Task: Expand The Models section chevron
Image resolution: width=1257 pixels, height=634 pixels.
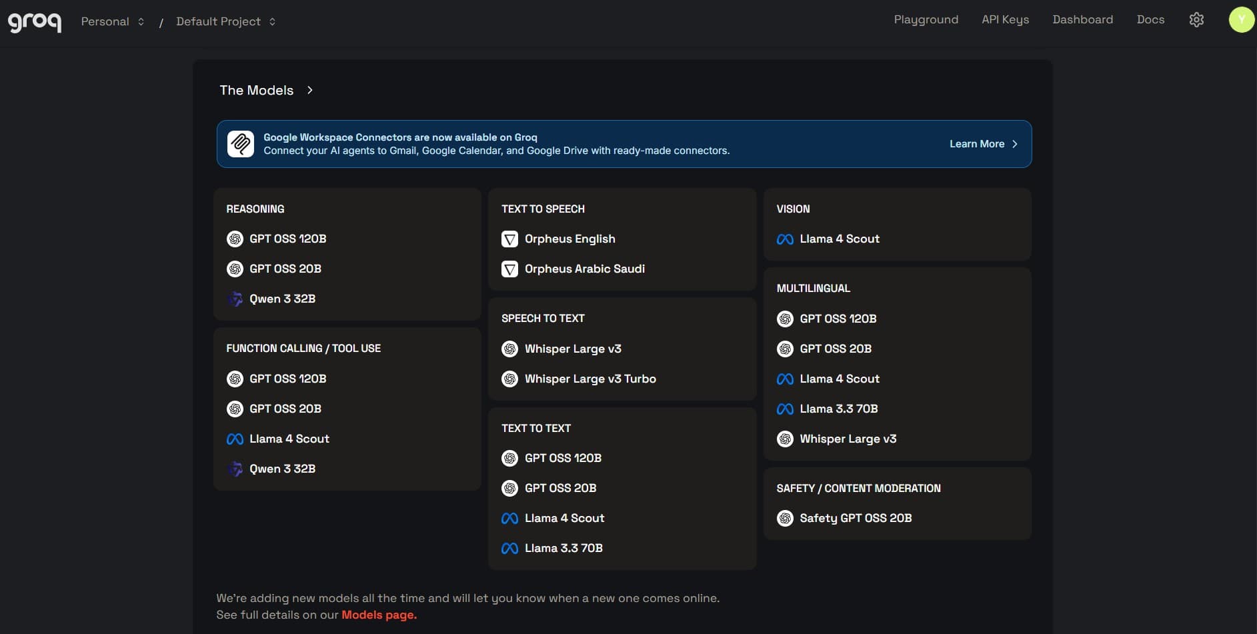Action: 309,90
